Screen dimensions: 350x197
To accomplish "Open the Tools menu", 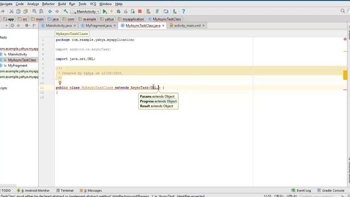I will (83, 4).
